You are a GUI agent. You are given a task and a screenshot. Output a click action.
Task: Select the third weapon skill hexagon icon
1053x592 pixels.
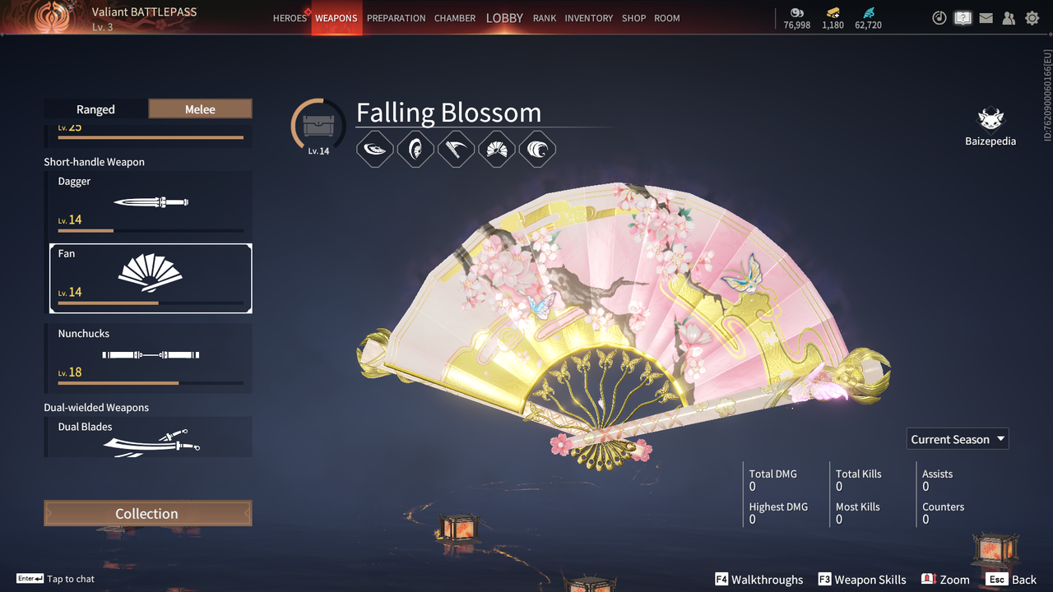(x=456, y=150)
